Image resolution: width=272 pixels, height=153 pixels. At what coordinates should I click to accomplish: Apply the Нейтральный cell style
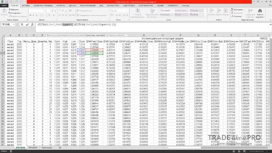[x=181, y=11]
